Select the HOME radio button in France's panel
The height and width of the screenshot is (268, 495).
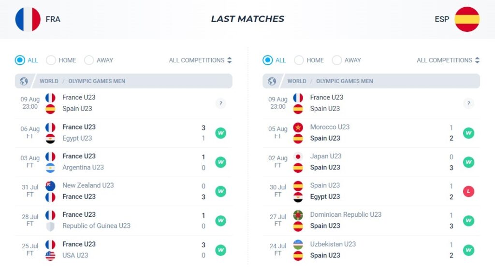pos(51,60)
